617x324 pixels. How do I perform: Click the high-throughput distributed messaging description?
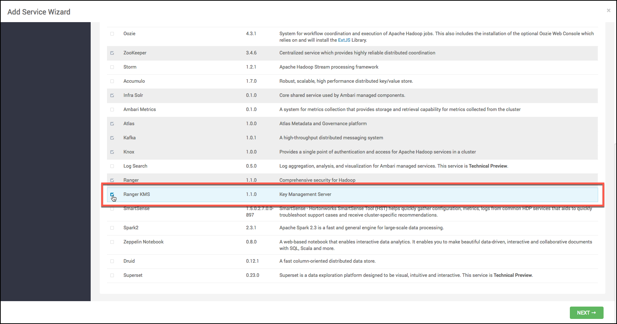coord(331,138)
